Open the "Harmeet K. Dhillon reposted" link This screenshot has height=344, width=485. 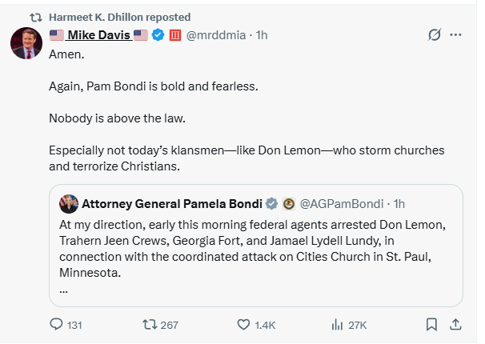(x=119, y=17)
